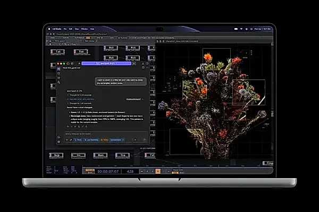Open Developer tab in LM Studio sidebar
The width and height of the screenshot is (319, 212).
tap(59, 73)
